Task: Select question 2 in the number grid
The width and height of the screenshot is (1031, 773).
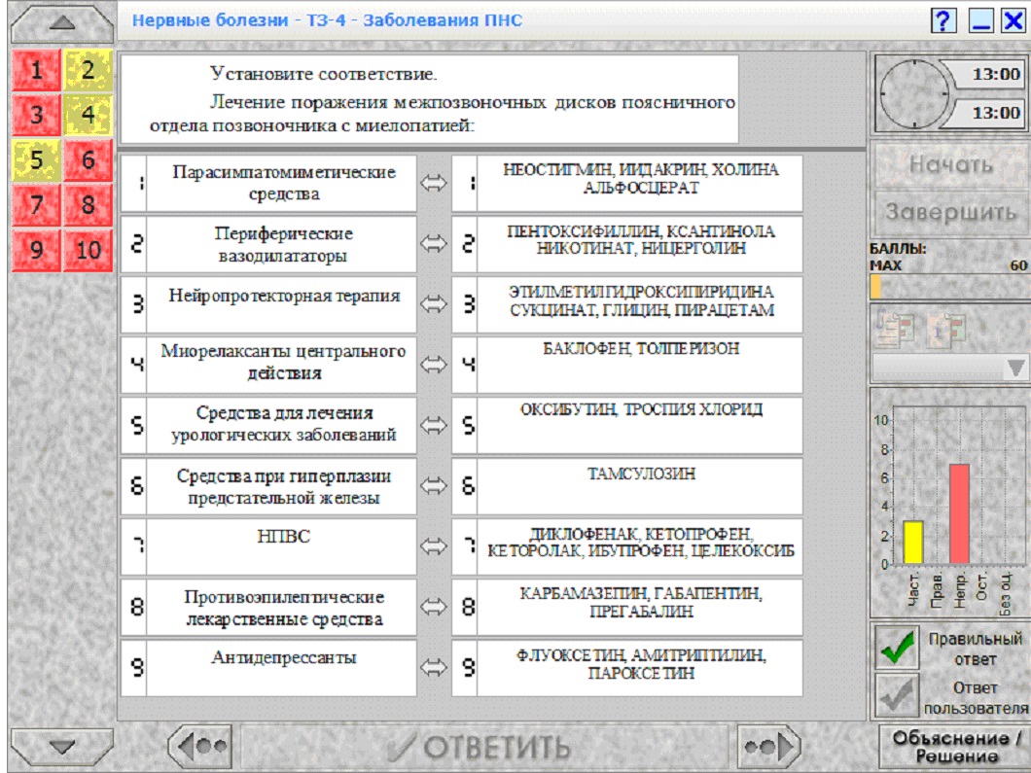Action: tap(89, 70)
